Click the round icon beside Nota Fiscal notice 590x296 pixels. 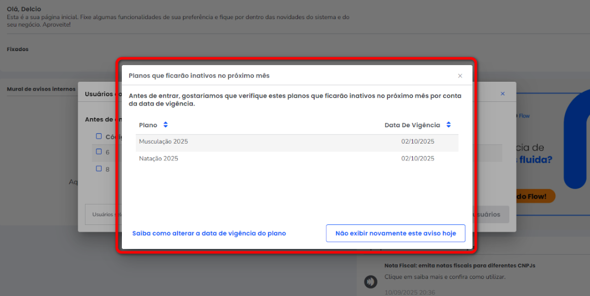370,281
